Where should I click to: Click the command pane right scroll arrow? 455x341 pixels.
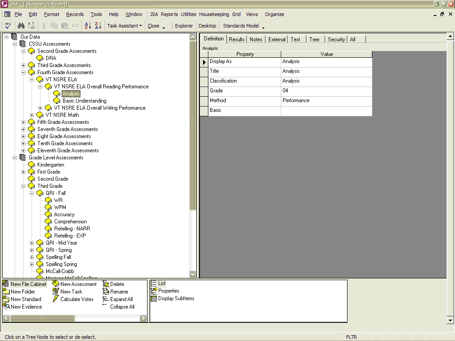(143, 318)
